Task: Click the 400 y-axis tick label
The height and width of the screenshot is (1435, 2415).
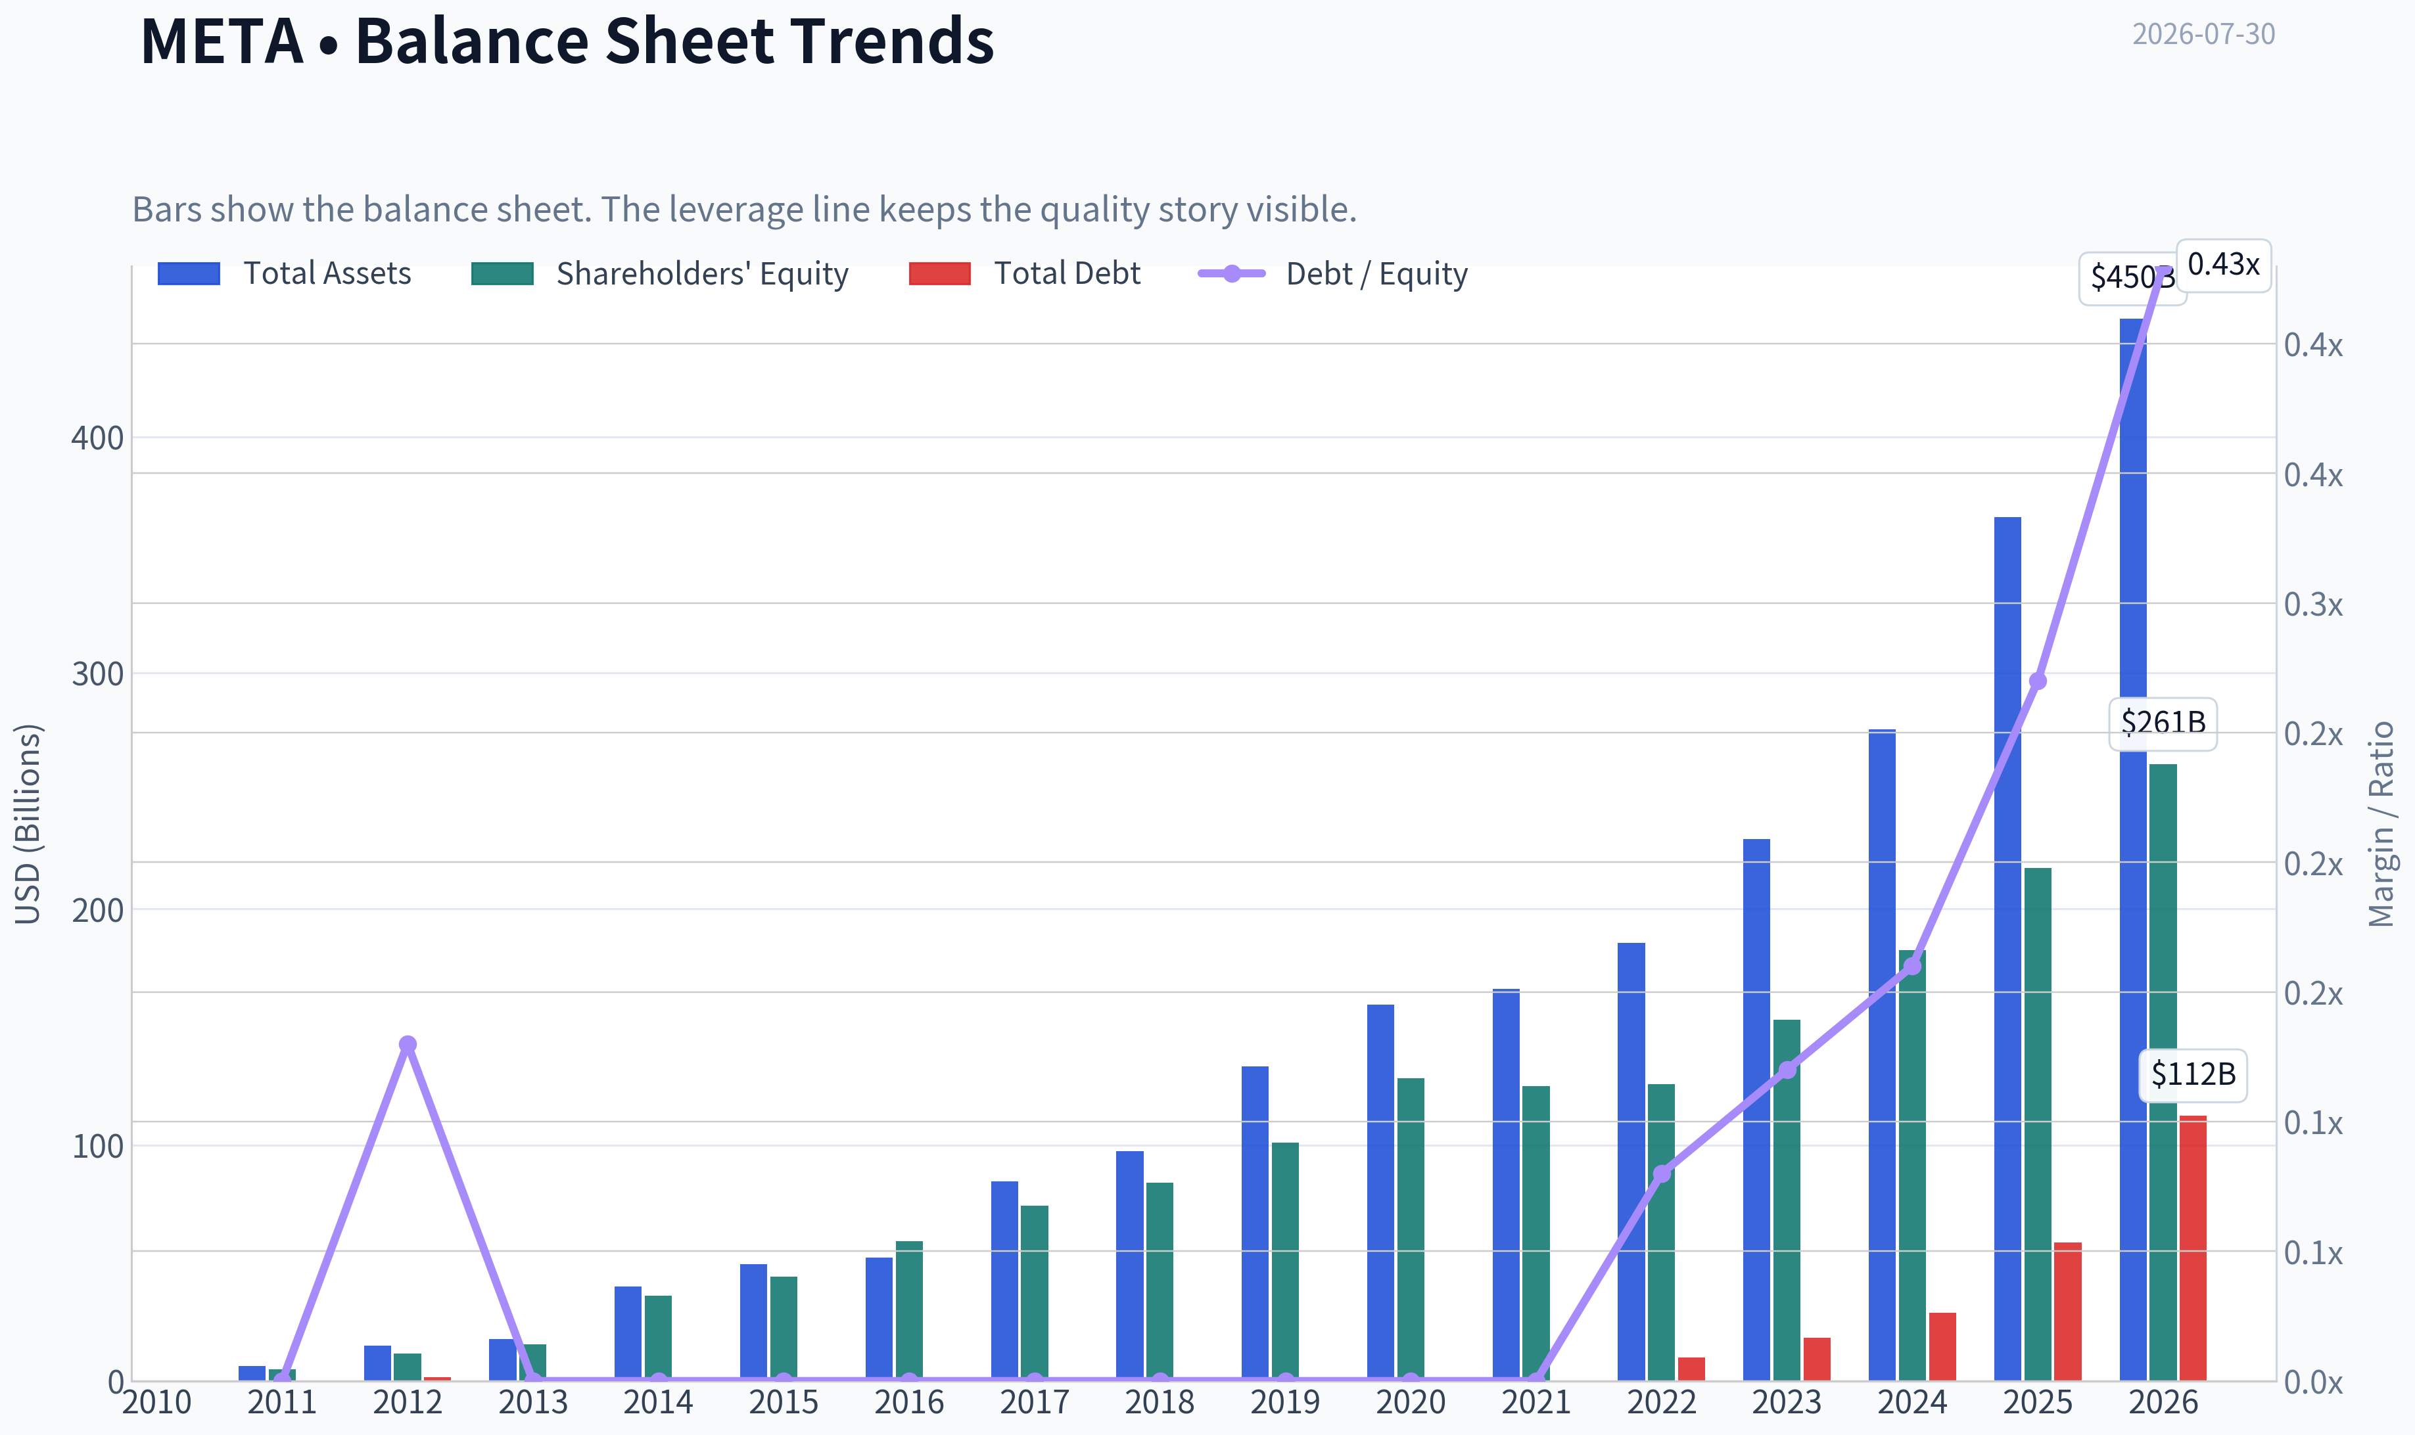Action: 98,438
